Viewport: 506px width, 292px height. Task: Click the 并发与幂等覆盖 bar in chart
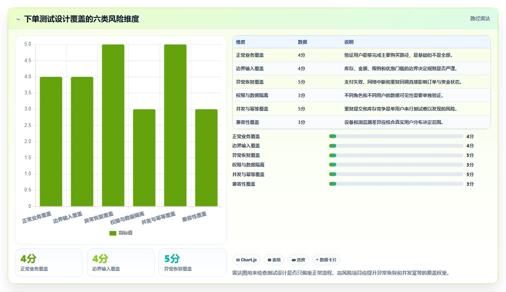click(x=175, y=125)
